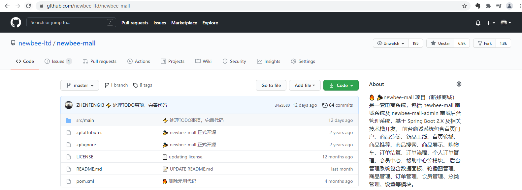Open the src/main folder
Viewport: 522px width, 190px height.
pyautogui.click(x=85, y=120)
